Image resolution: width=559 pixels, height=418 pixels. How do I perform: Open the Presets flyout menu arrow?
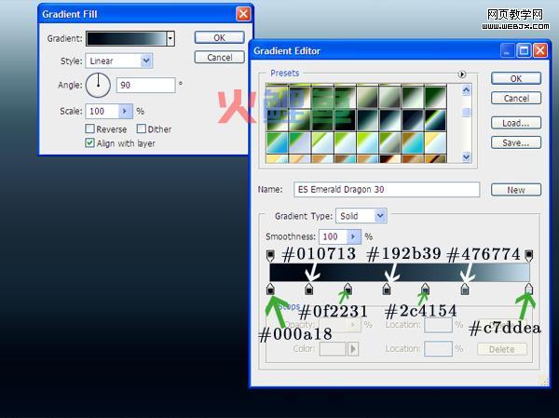point(462,74)
